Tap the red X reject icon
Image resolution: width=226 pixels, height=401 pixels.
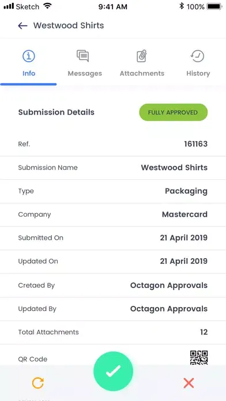coord(189,383)
